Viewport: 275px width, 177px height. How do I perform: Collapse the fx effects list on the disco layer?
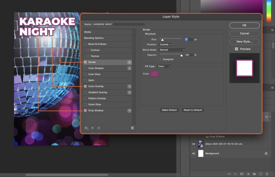[270, 117]
